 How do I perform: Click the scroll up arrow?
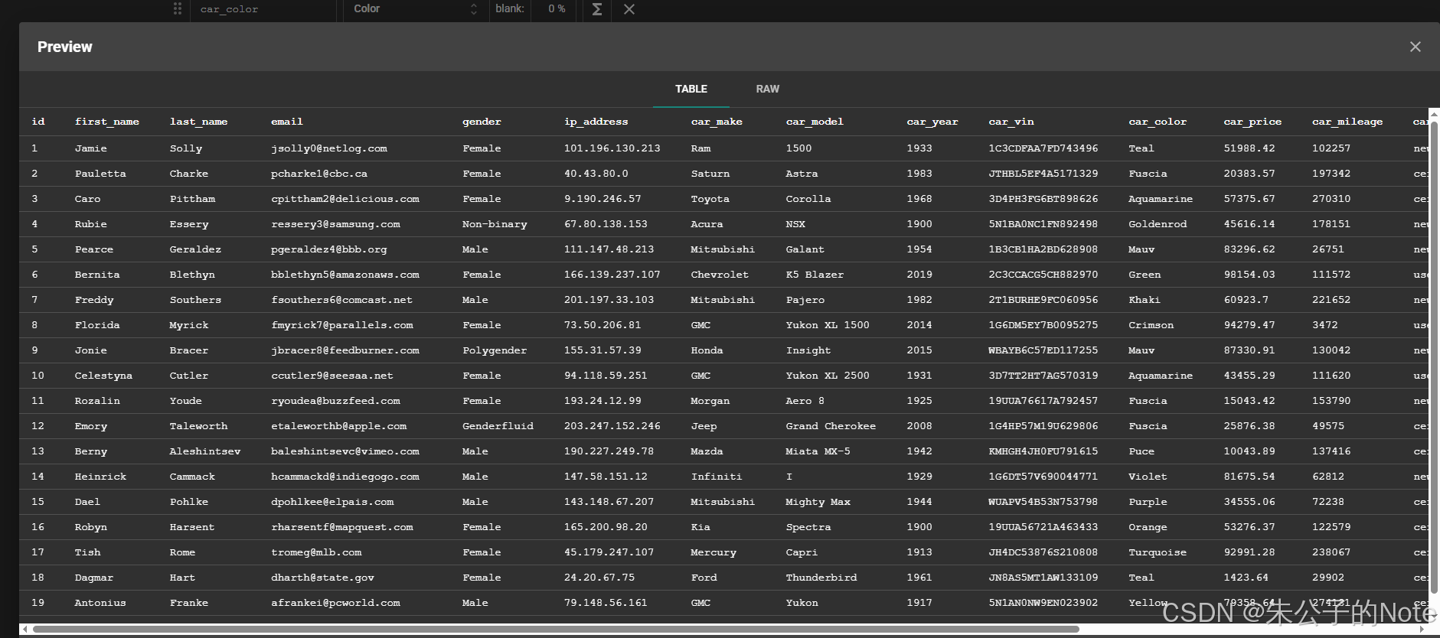click(1435, 113)
